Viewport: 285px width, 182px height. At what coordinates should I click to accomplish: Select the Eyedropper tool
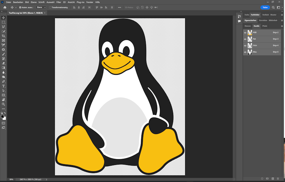point(4,45)
